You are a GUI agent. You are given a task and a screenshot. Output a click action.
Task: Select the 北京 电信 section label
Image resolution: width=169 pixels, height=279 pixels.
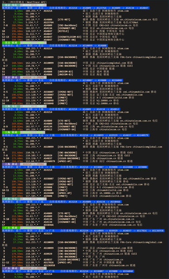(x=11, y=5)
